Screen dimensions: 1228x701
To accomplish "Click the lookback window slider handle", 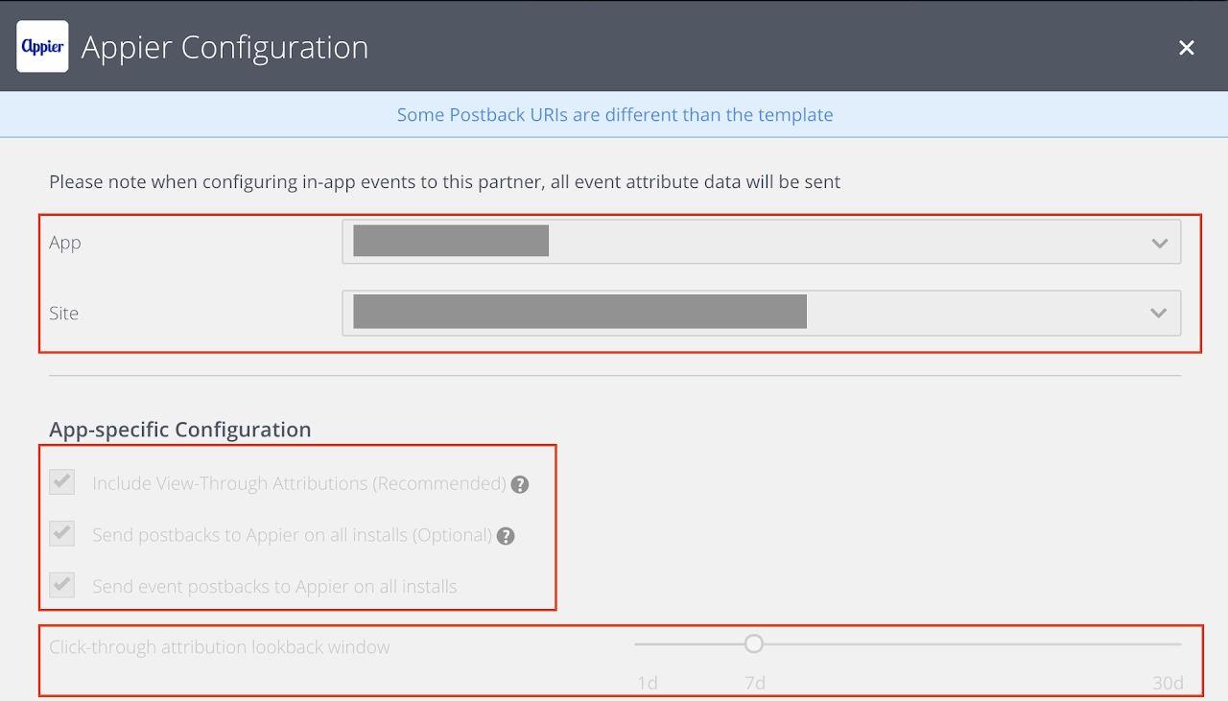I will coord(754,643).
